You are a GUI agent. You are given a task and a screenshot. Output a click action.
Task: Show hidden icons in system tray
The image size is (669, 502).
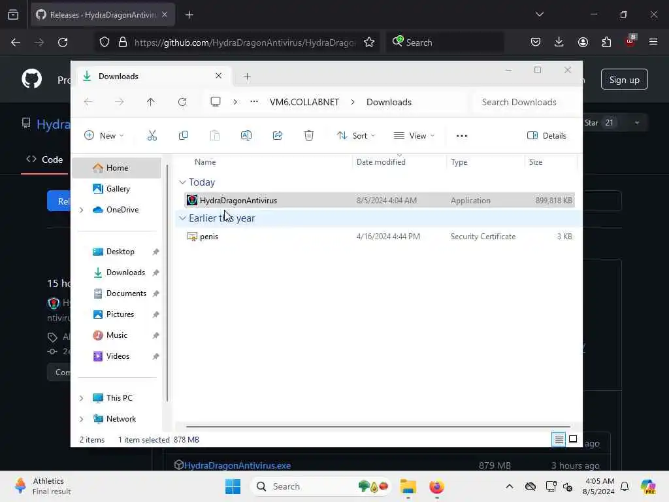coord(510,486)
